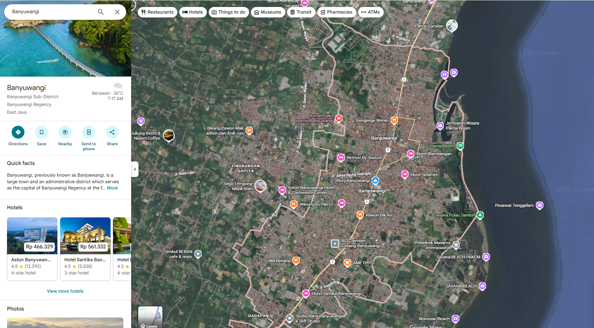Screen dimensions: 594x328
Task: Click inside the Banyuwangi search field
Action: pyautogui.click(x=50, y=12)
